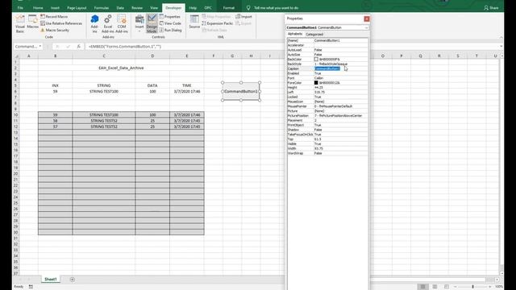Open the Visual Basic editor
Image resolution: width=516 pixels, height=290 pixels.
tap(19, 23)
